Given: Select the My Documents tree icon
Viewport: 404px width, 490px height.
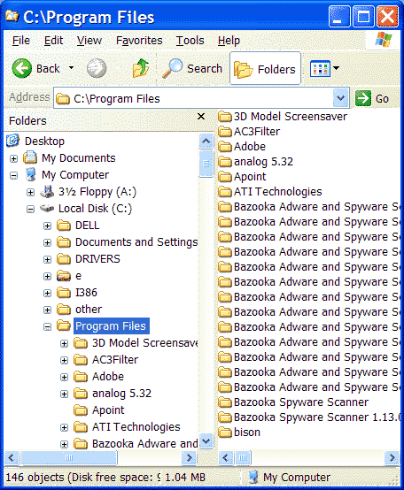Looking at the screenshot, I should [30, 157].
